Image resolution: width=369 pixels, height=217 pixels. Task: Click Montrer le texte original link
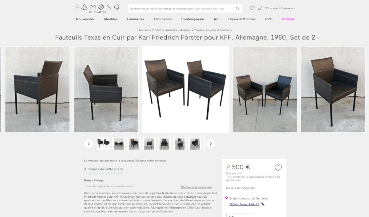(x=196, y=187)
